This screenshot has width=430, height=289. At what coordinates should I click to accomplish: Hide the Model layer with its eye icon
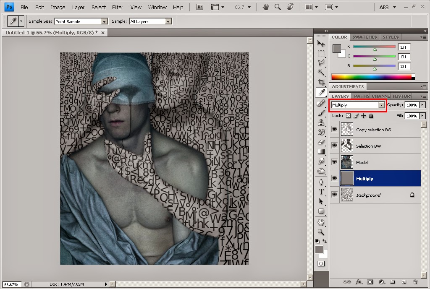(x=335, y=162)
